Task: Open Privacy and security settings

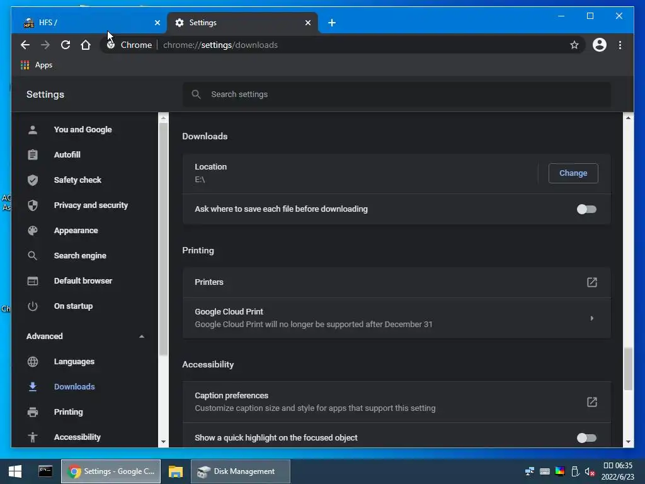Action: [x=91, y=205]
